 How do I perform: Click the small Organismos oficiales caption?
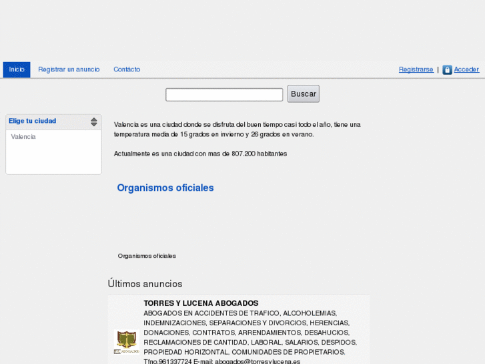pos(147,256)
